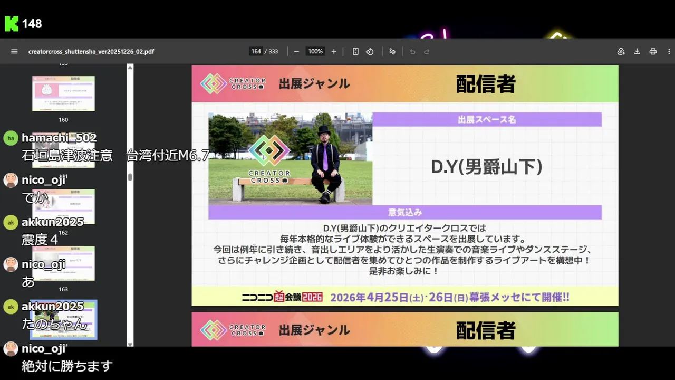Click the 意気込み purple header
This screenshot has height=380, width=675.
[x=405, y=212]
